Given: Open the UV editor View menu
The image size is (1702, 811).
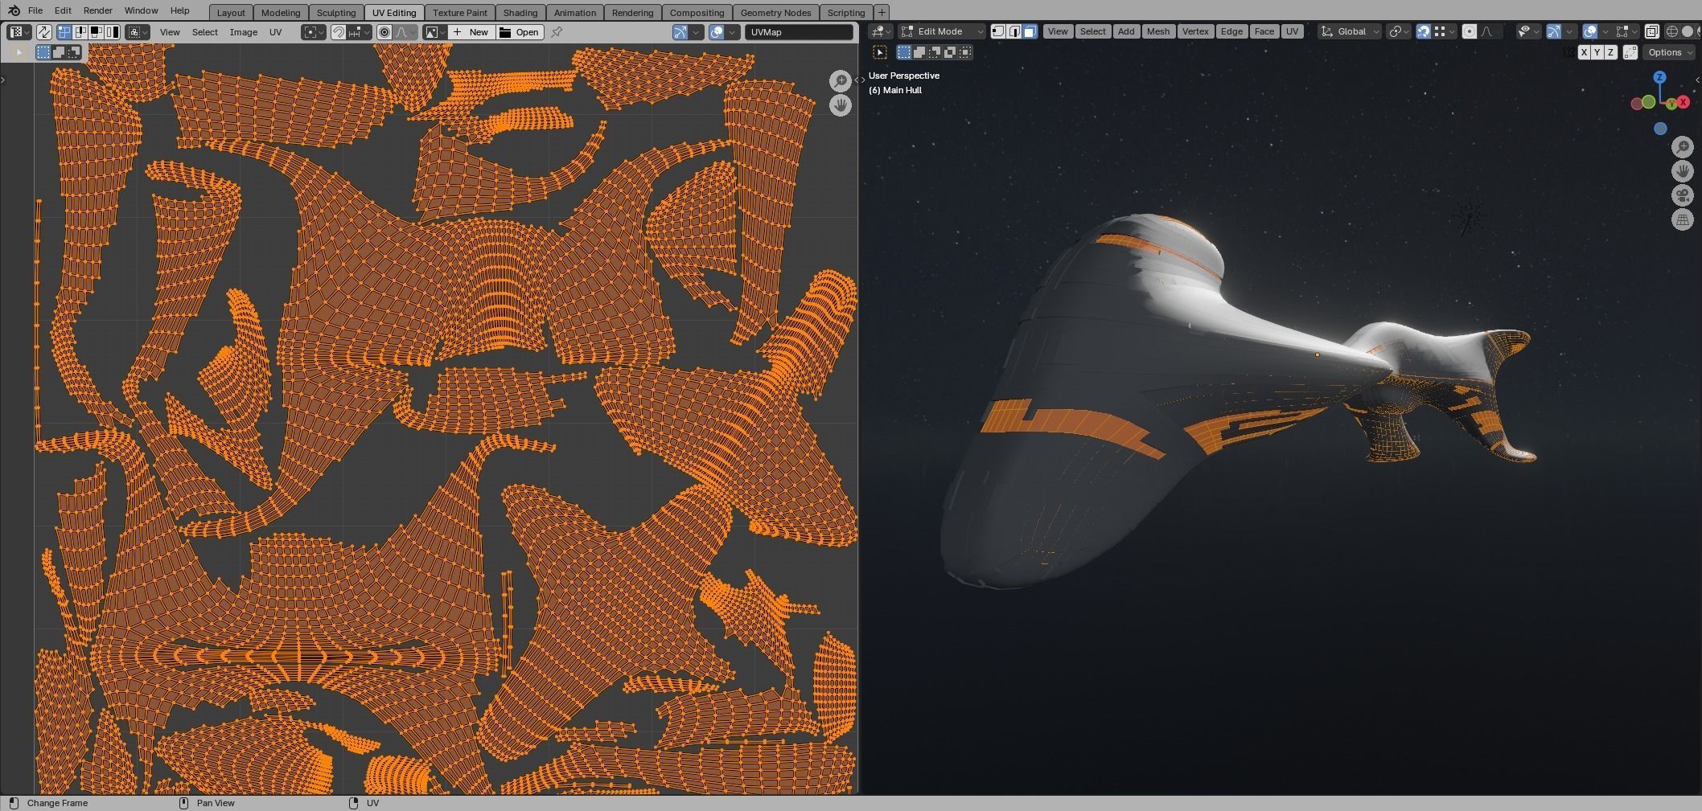Looking at the screenshot, I should (x=170, y=32).
